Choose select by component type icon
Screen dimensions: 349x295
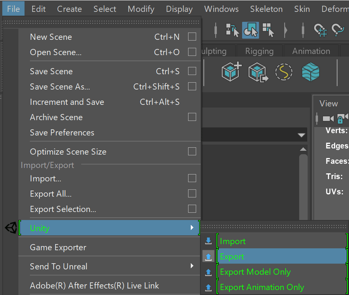click(x=268, y=30)
